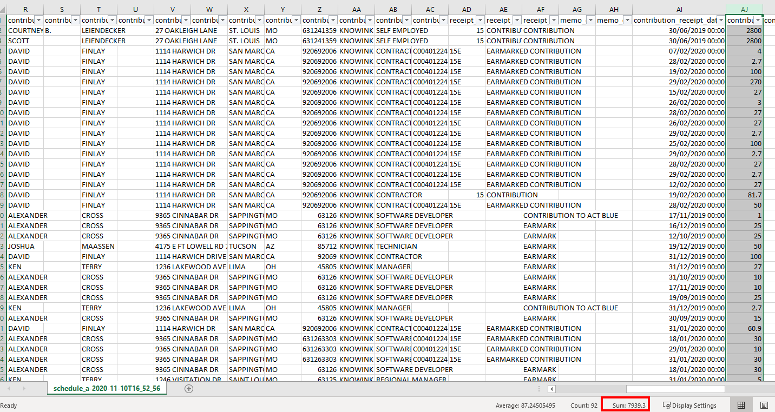The width and height of the screenshot is (775, 412).
Task: Select the 19/12/2019 00:00 date cell
Action: 679,246
